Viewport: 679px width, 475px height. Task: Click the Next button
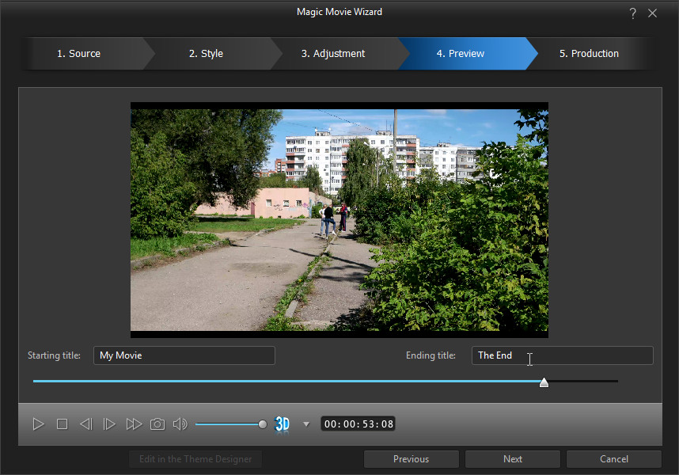point(513,459)
